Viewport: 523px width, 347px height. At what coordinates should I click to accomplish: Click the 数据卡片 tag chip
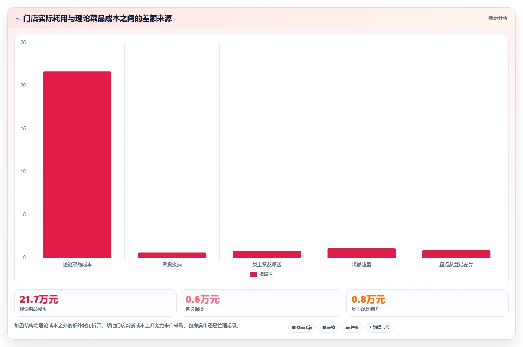379,327
